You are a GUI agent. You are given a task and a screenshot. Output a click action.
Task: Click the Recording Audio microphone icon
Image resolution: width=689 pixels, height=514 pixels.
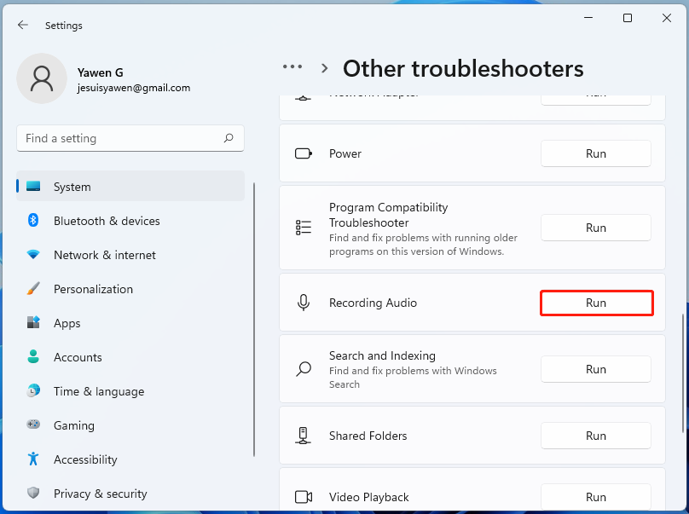(x=304, y=303)
